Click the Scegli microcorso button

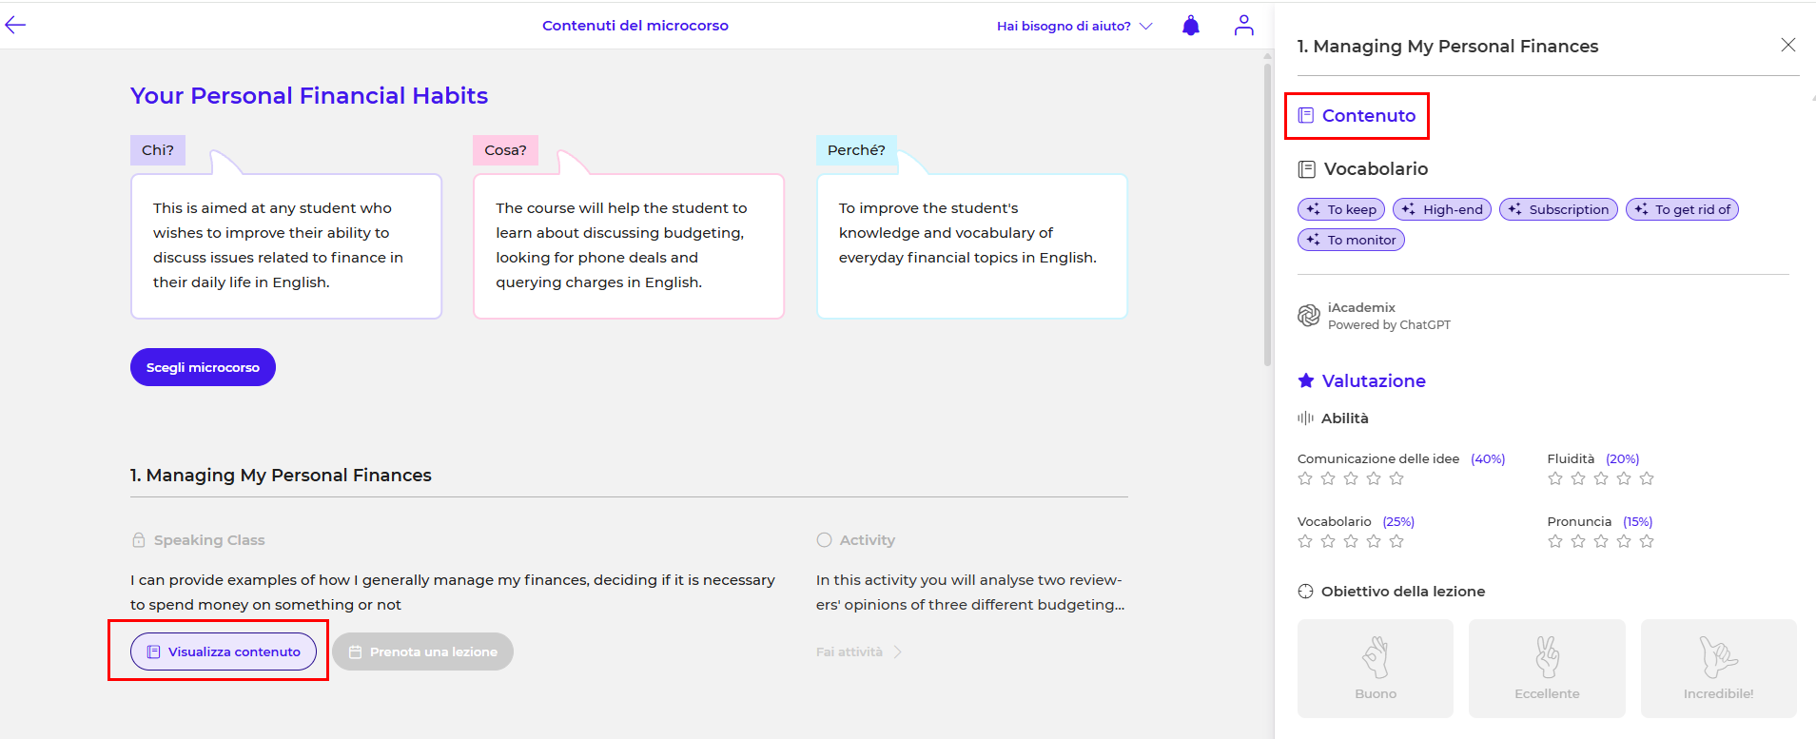point(203,367)
